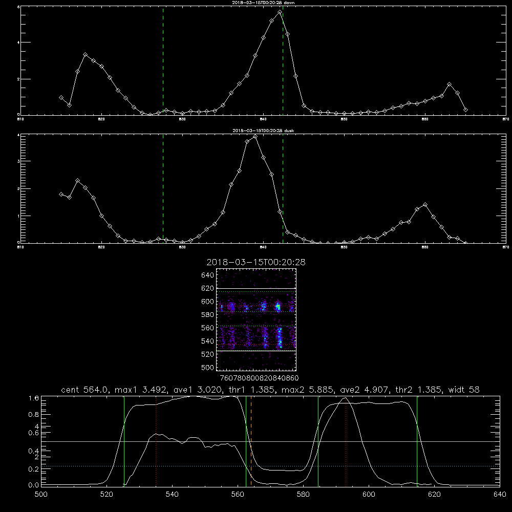Click the spectral image x-axis label string '760780800820840860'

(259, 378)
